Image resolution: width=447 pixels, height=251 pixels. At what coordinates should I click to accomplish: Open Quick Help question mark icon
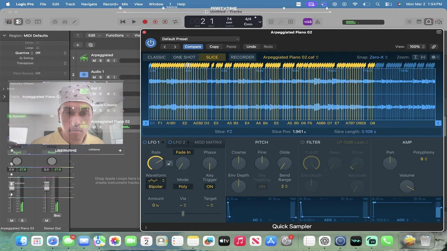coord(28,22)
